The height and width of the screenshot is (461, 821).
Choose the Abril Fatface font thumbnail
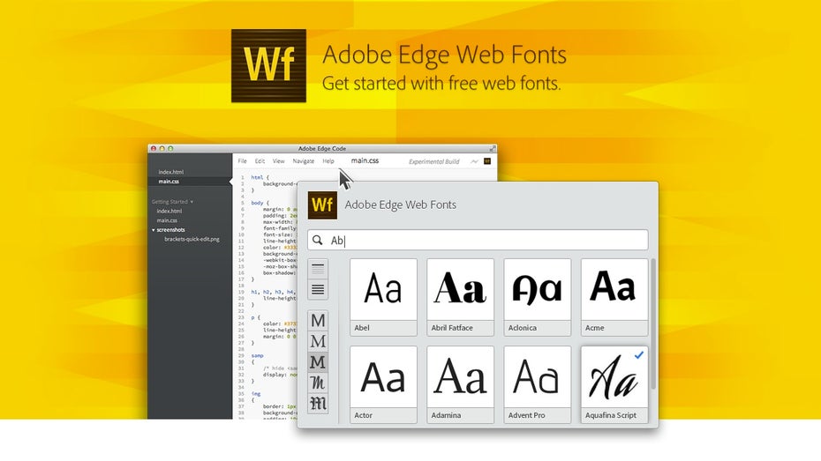pos(460,297)
